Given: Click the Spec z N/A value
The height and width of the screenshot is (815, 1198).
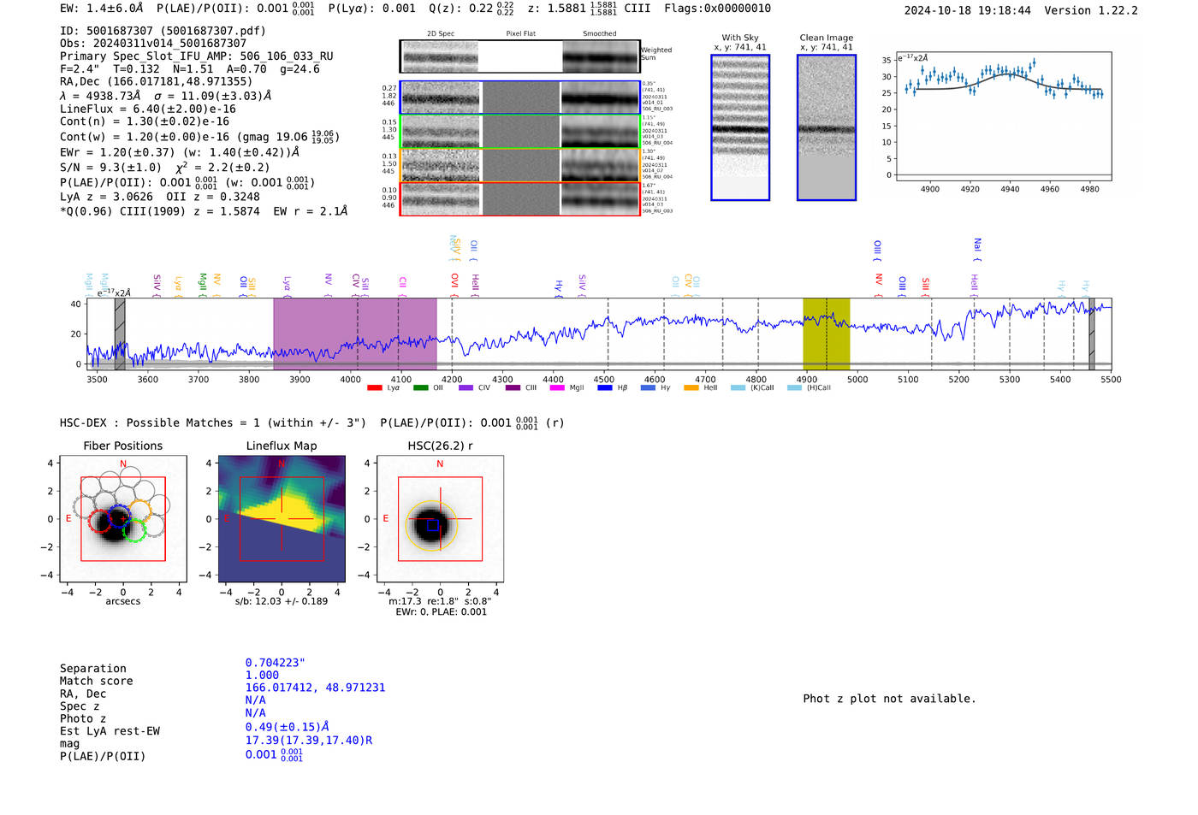Looking at the screenshot, I should pyautogui.click(x=255, y=700).
